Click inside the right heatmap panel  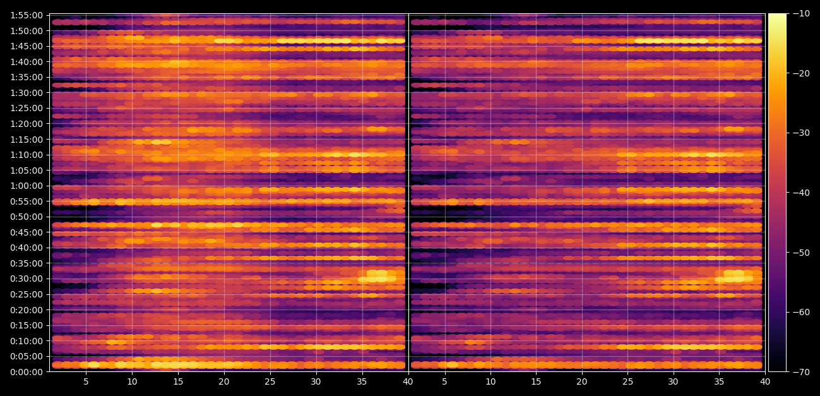click(586, 193)
